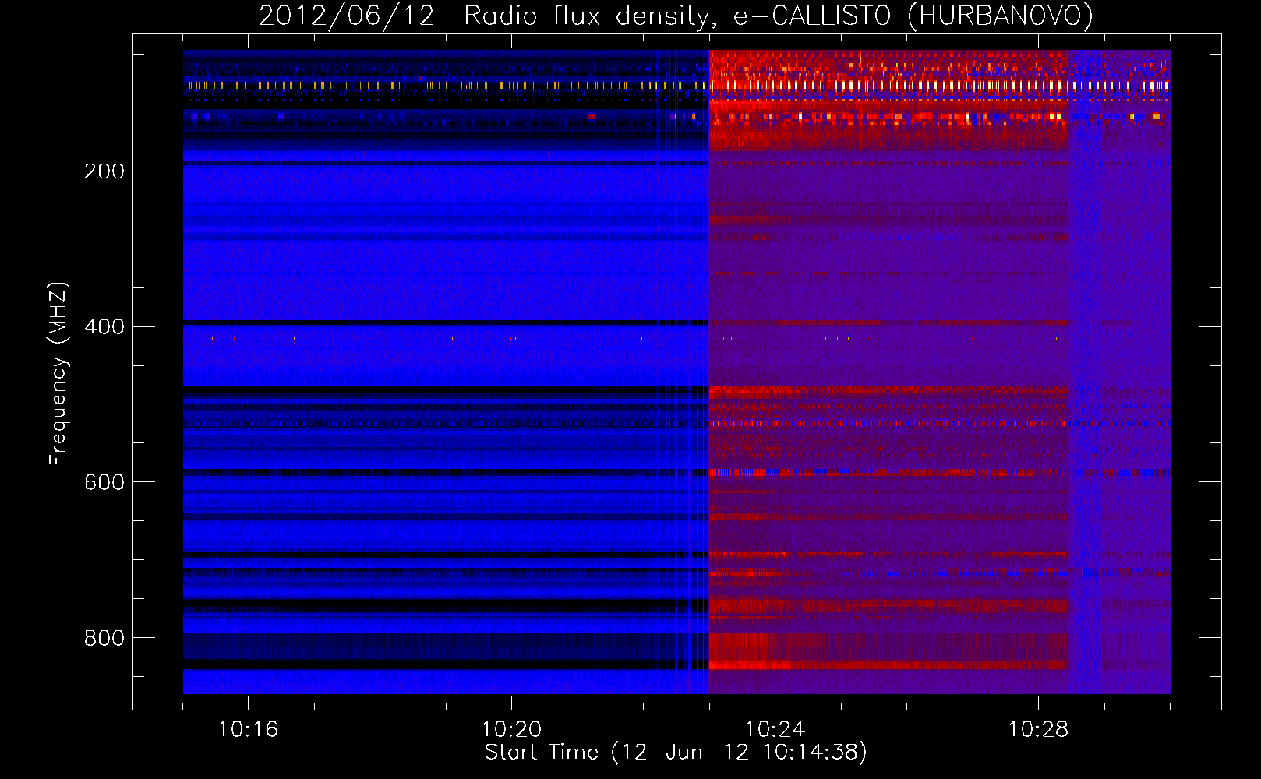The width and height of the screenshot is (1261, 779).
Task: Click the 10:28 time tick label
Action: [1038, 730]
